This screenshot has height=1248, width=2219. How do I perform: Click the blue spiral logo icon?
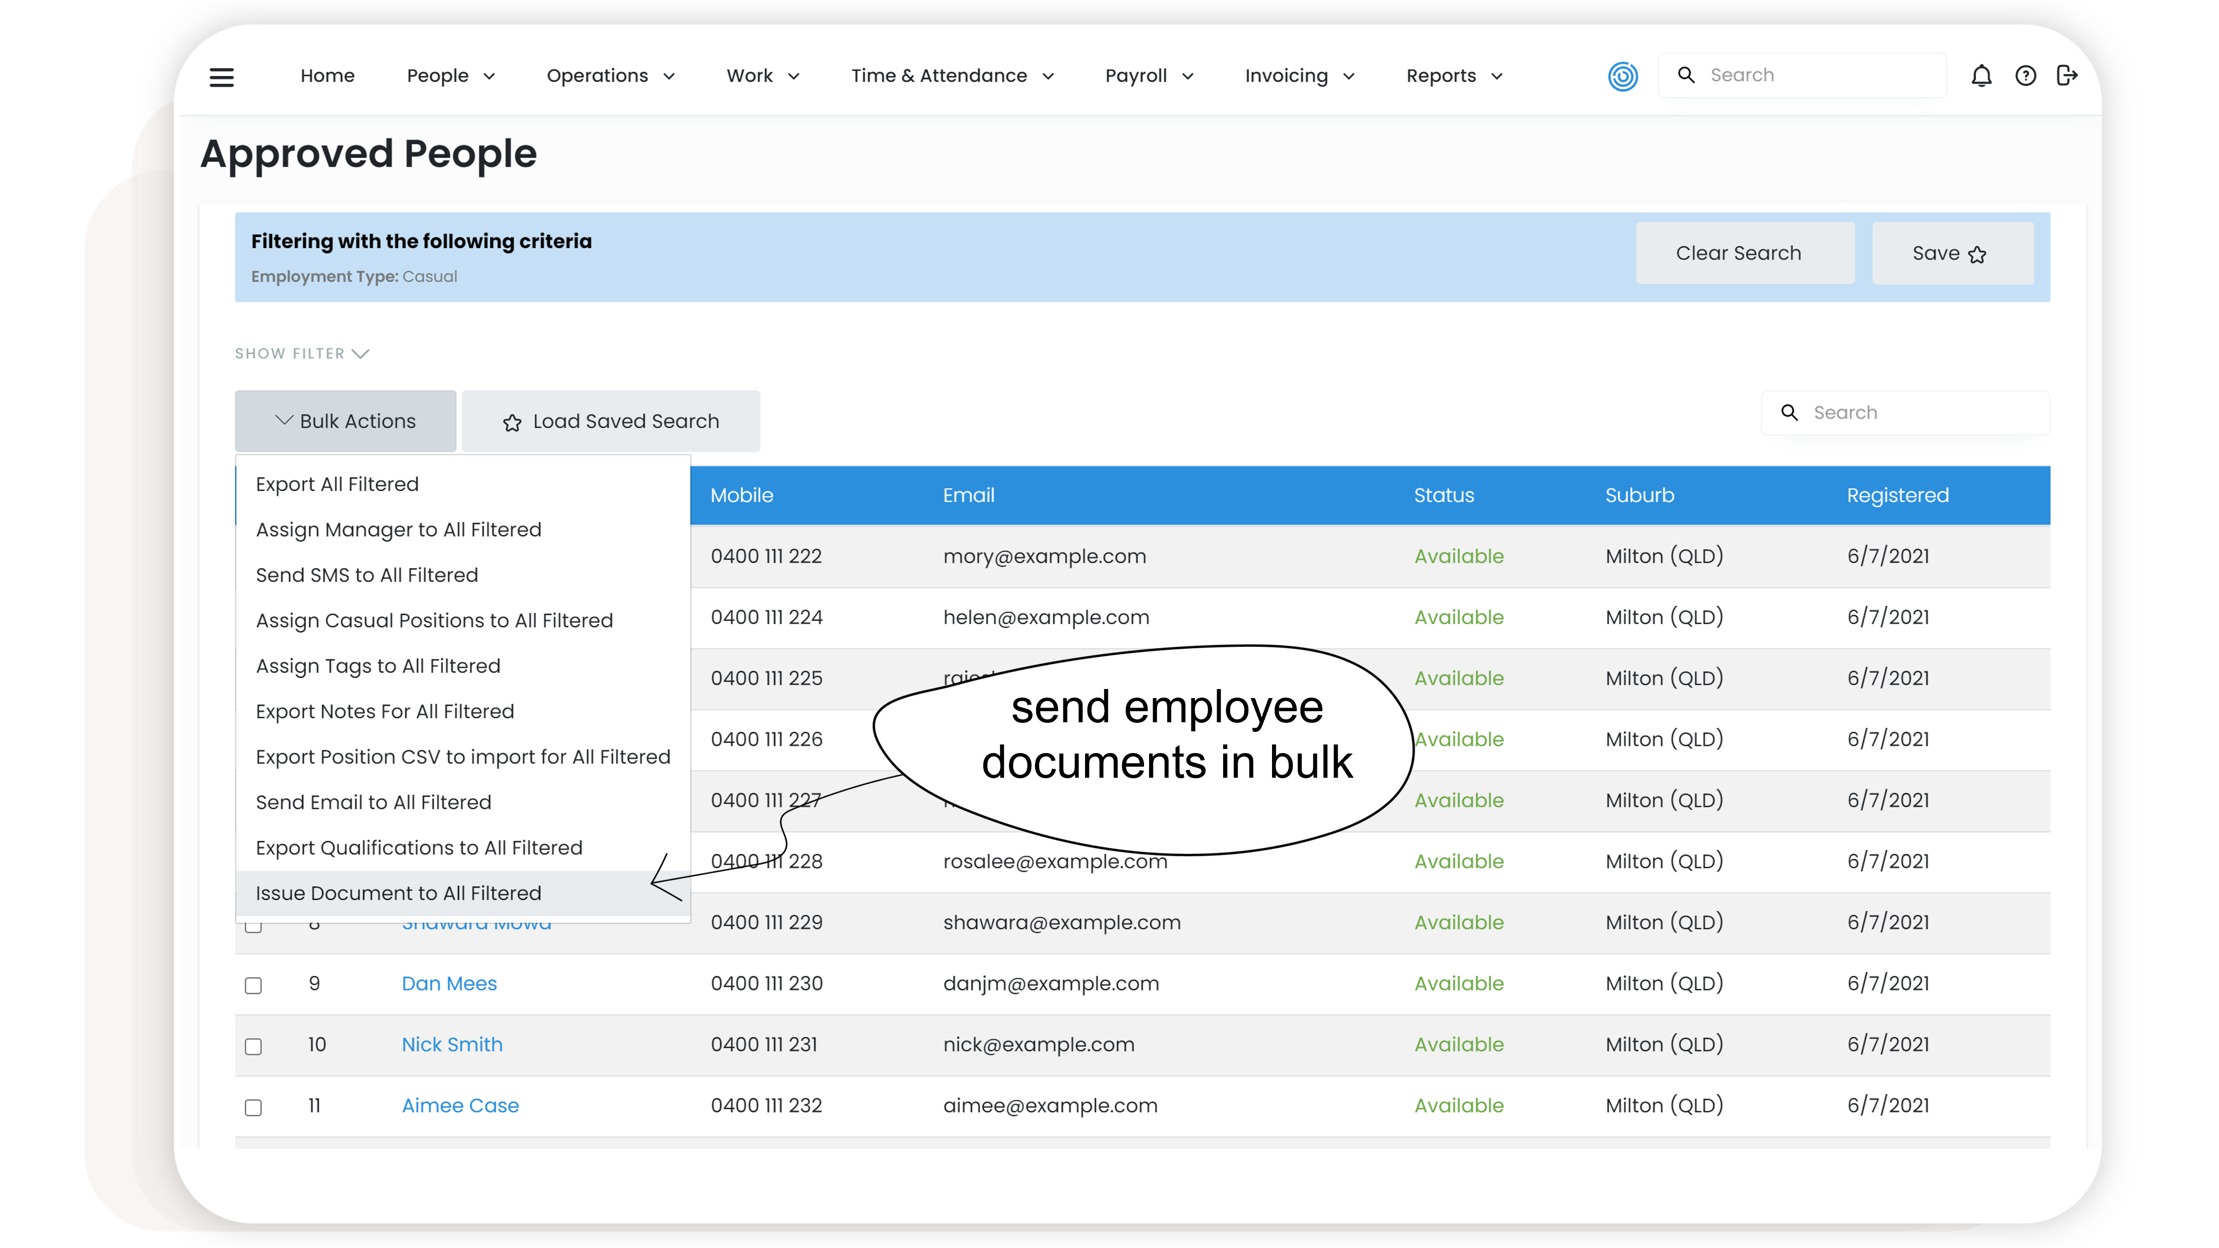click(x=1623, y=76)
